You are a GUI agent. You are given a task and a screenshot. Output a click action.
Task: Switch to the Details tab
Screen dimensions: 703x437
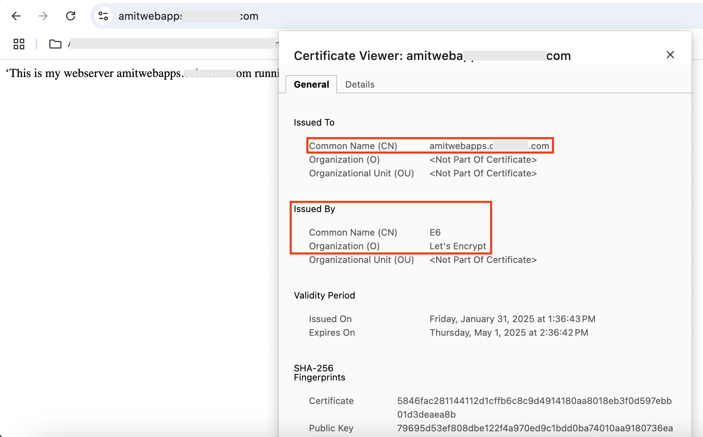(x=359, y=85)
